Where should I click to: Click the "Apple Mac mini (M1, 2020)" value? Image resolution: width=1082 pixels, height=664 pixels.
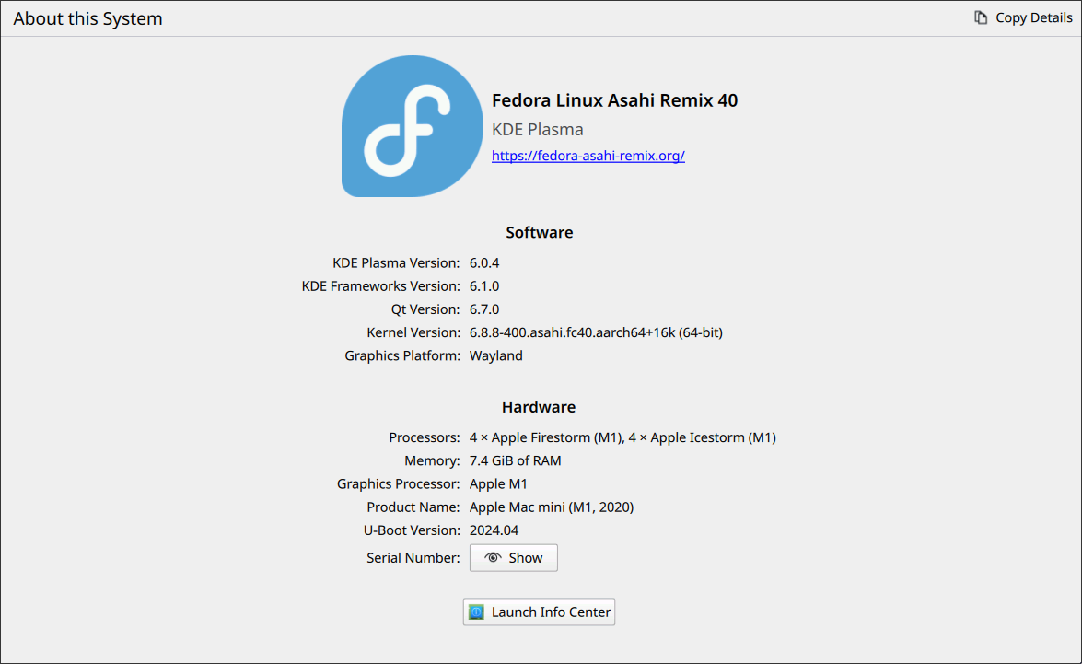pyautogui.click(x=552, y=507)
